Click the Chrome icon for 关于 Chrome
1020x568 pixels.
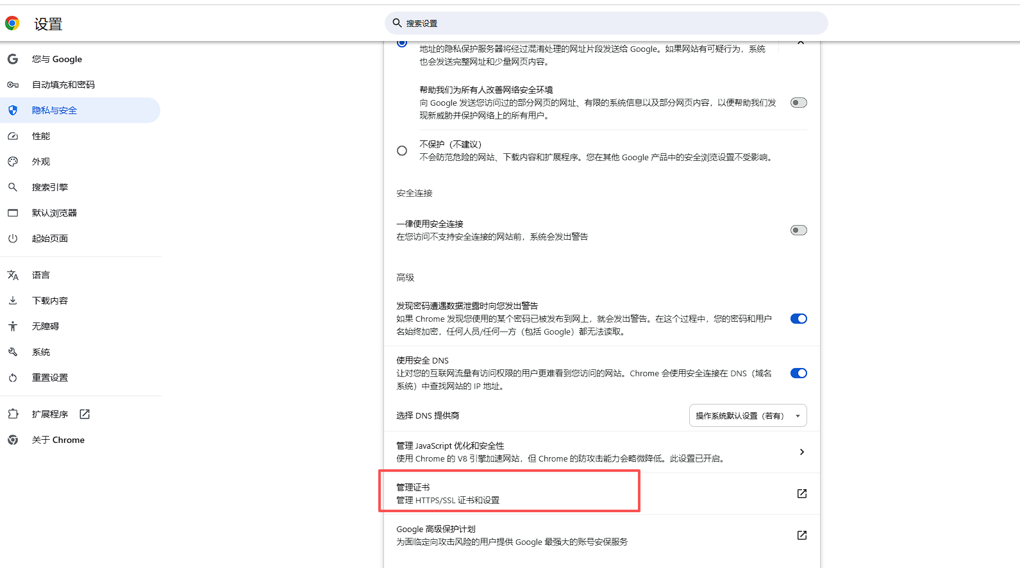pyautogui.click(x=13, y=440)
